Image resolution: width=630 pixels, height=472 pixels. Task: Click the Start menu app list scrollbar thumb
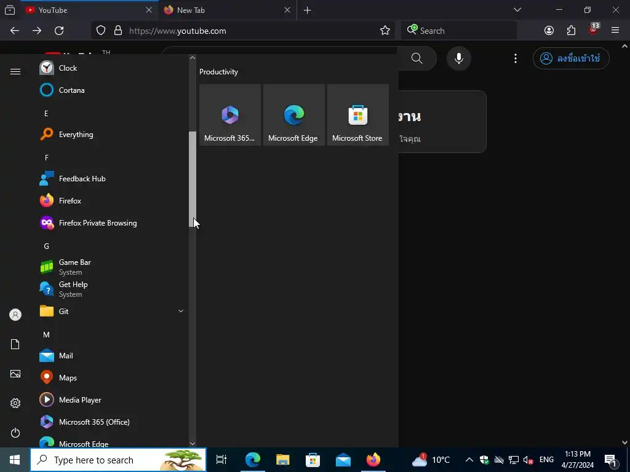pos(193,179)
